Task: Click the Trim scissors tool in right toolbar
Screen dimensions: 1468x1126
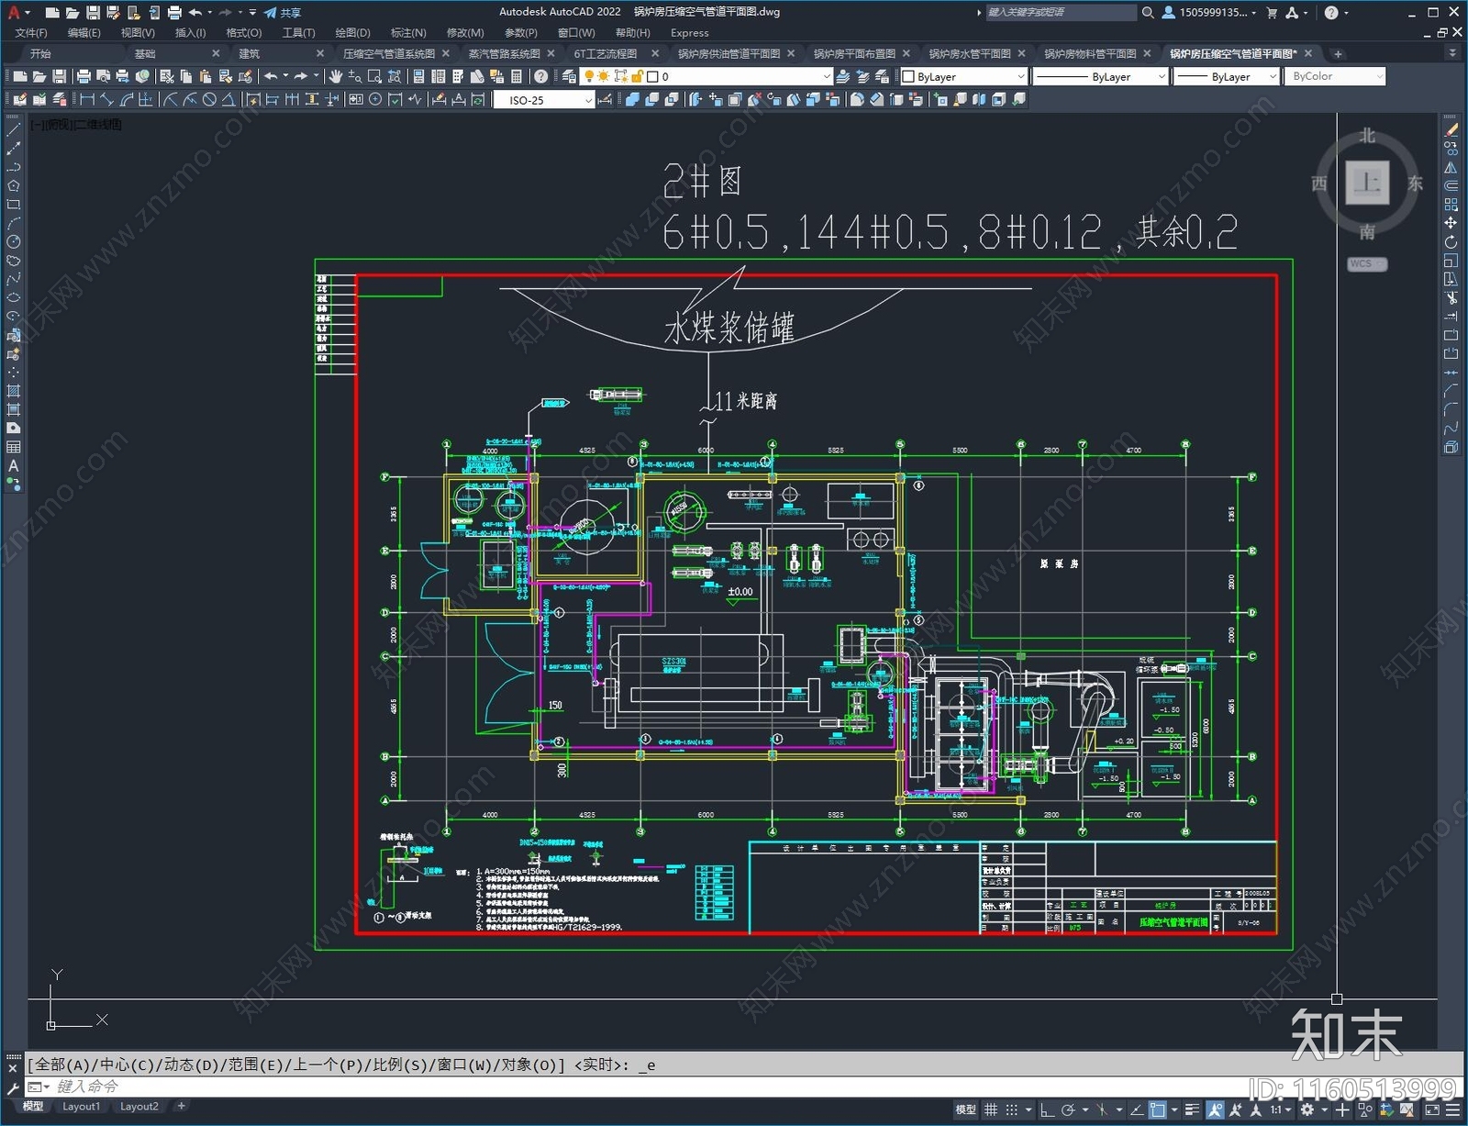Action: click(x=1451, y=297)
